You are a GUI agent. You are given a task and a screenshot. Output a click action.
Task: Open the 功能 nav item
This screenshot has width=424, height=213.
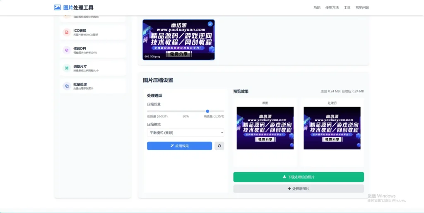tap(317, 7)
